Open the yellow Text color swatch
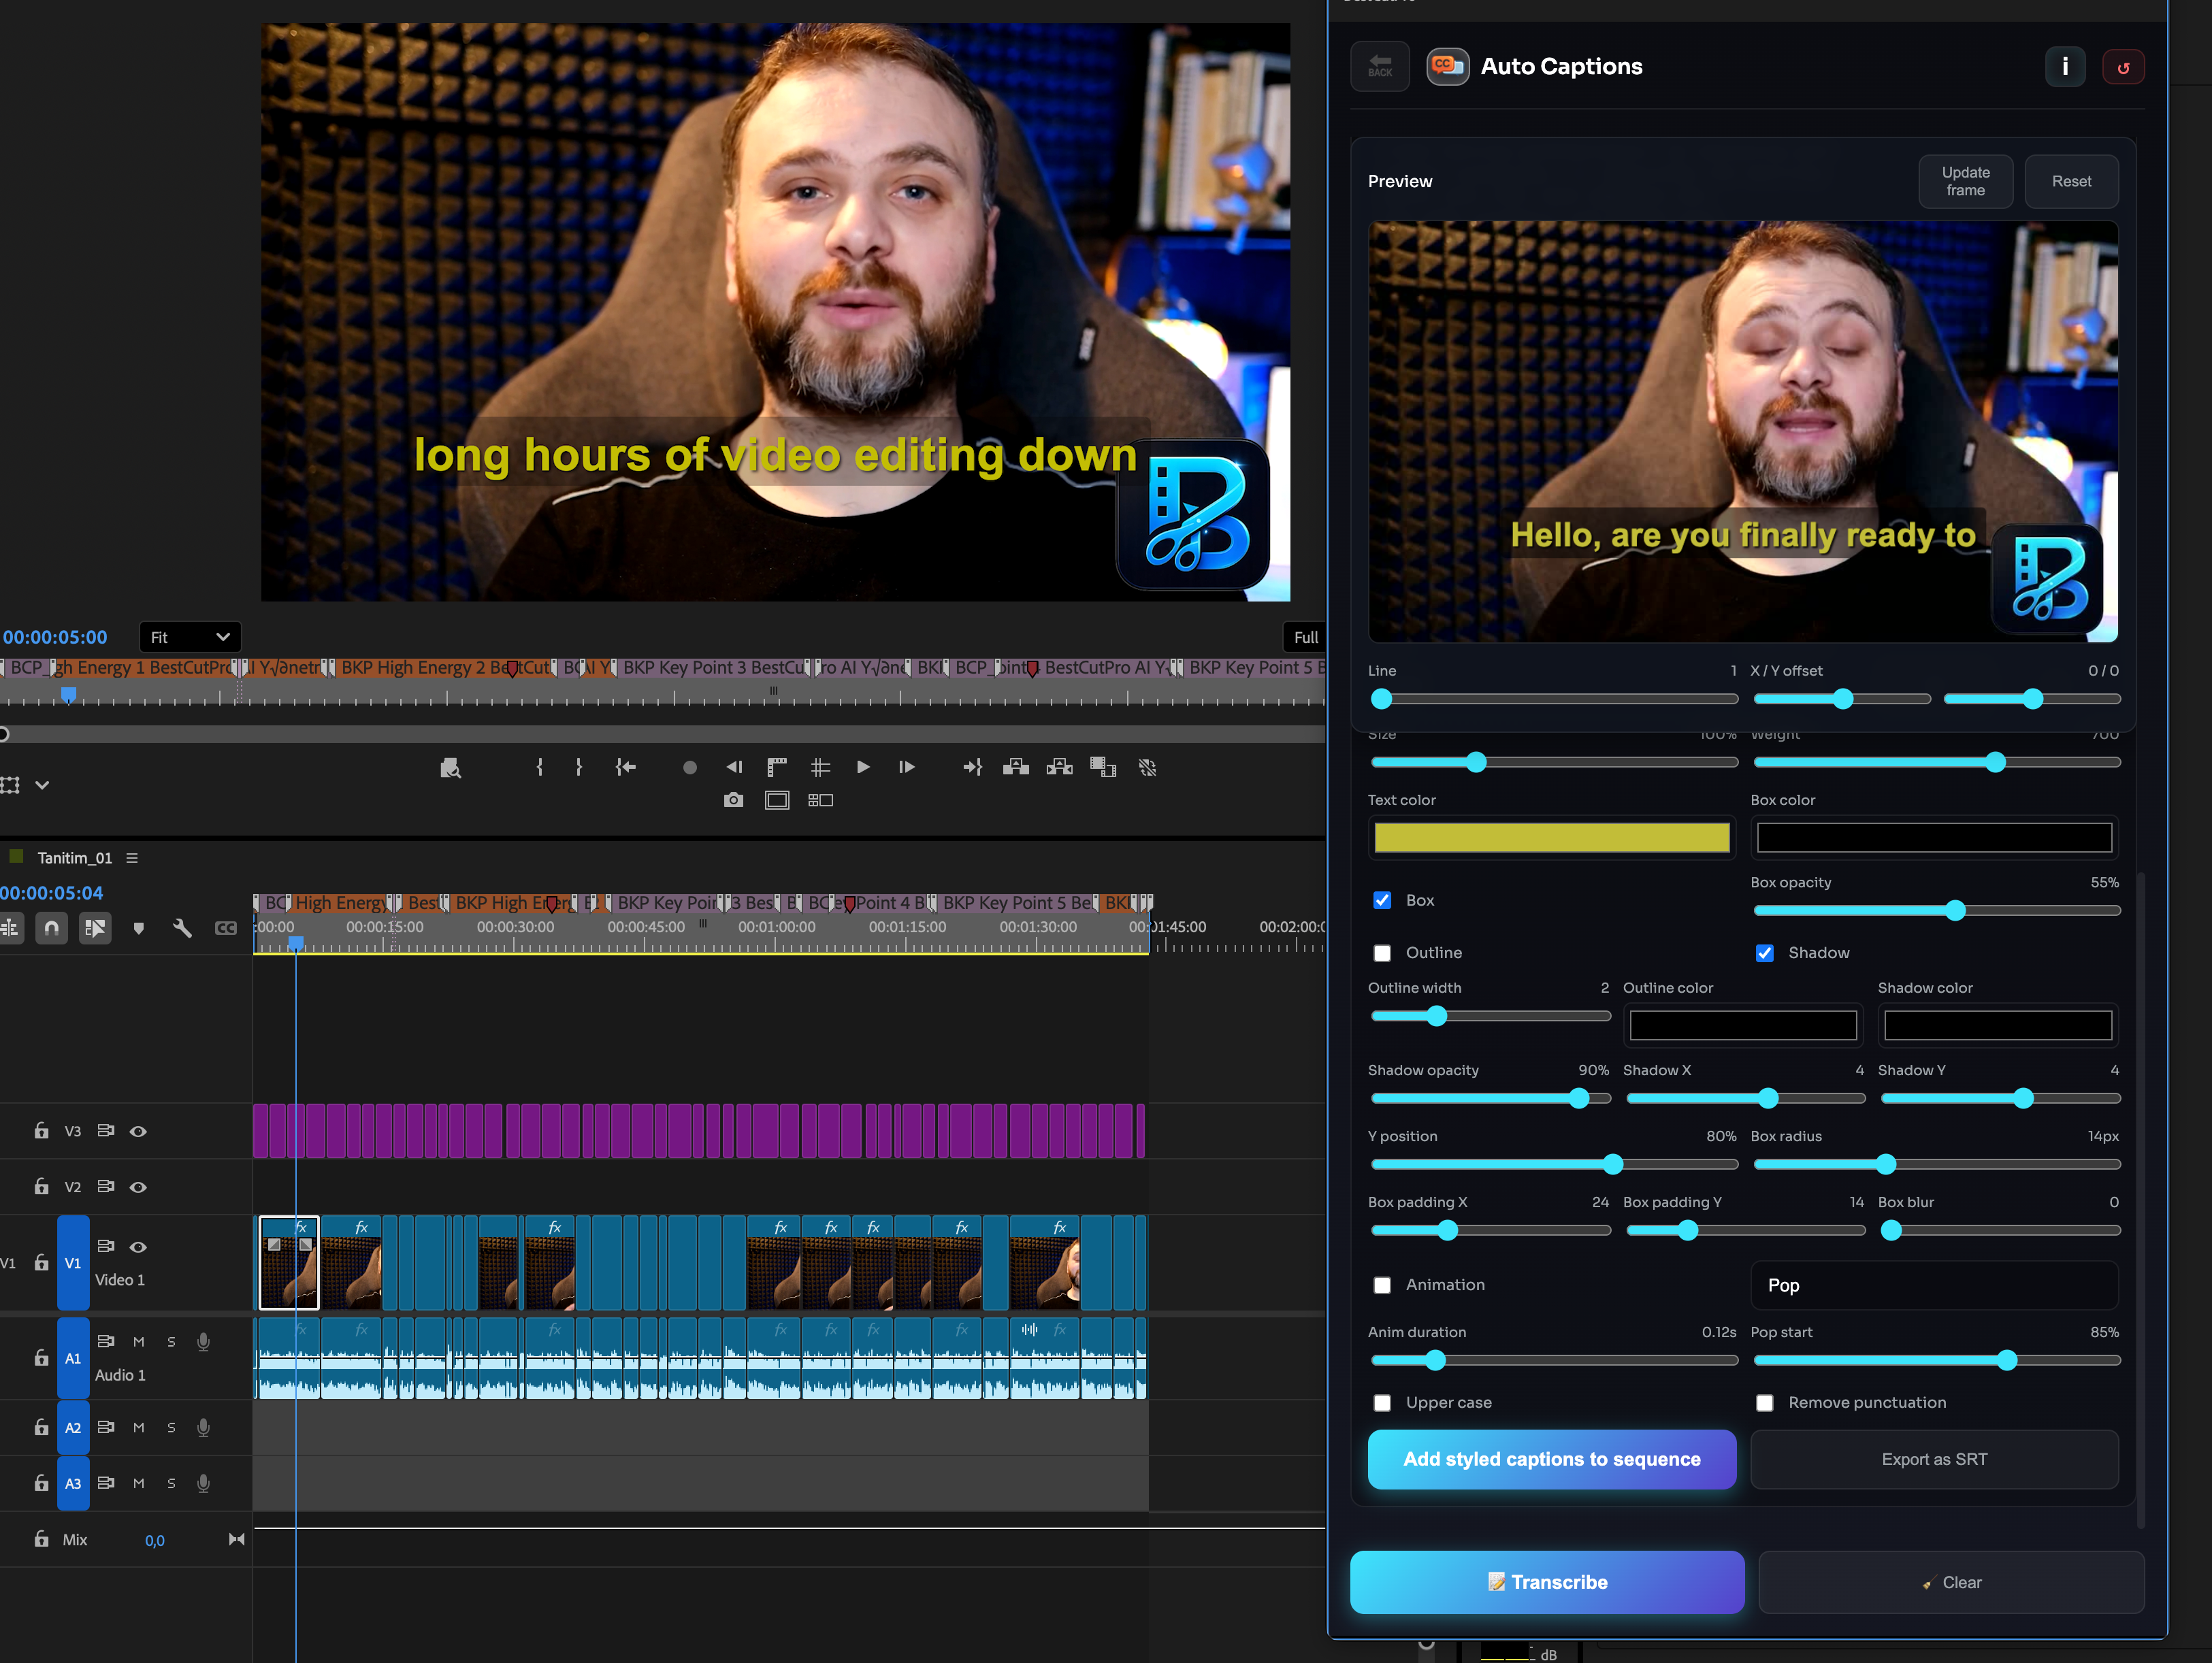 pos(1551,837)
